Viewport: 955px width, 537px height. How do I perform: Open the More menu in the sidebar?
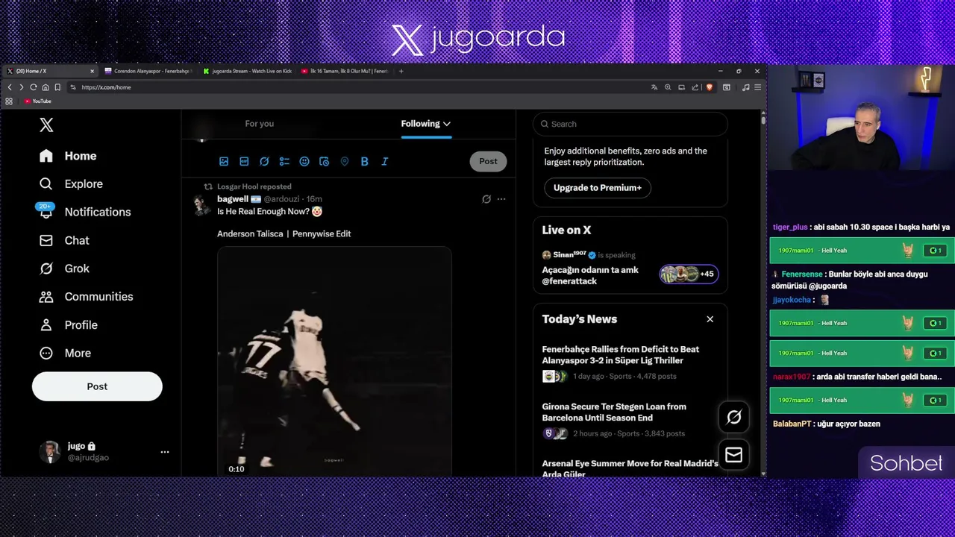[65, 354]
